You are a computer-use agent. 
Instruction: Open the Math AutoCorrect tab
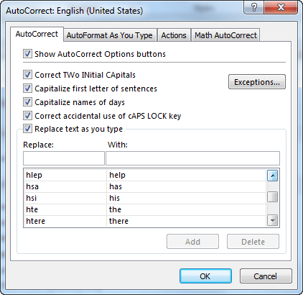pyautogui.click(x=225, y=35)
